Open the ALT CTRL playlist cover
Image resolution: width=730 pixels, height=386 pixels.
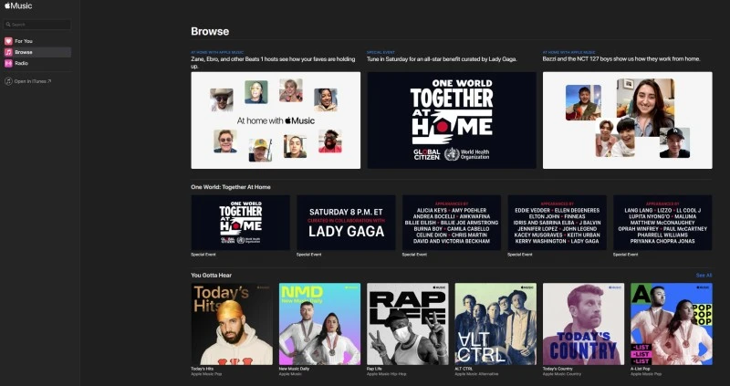pyautogui.click(x=495, y=324)
